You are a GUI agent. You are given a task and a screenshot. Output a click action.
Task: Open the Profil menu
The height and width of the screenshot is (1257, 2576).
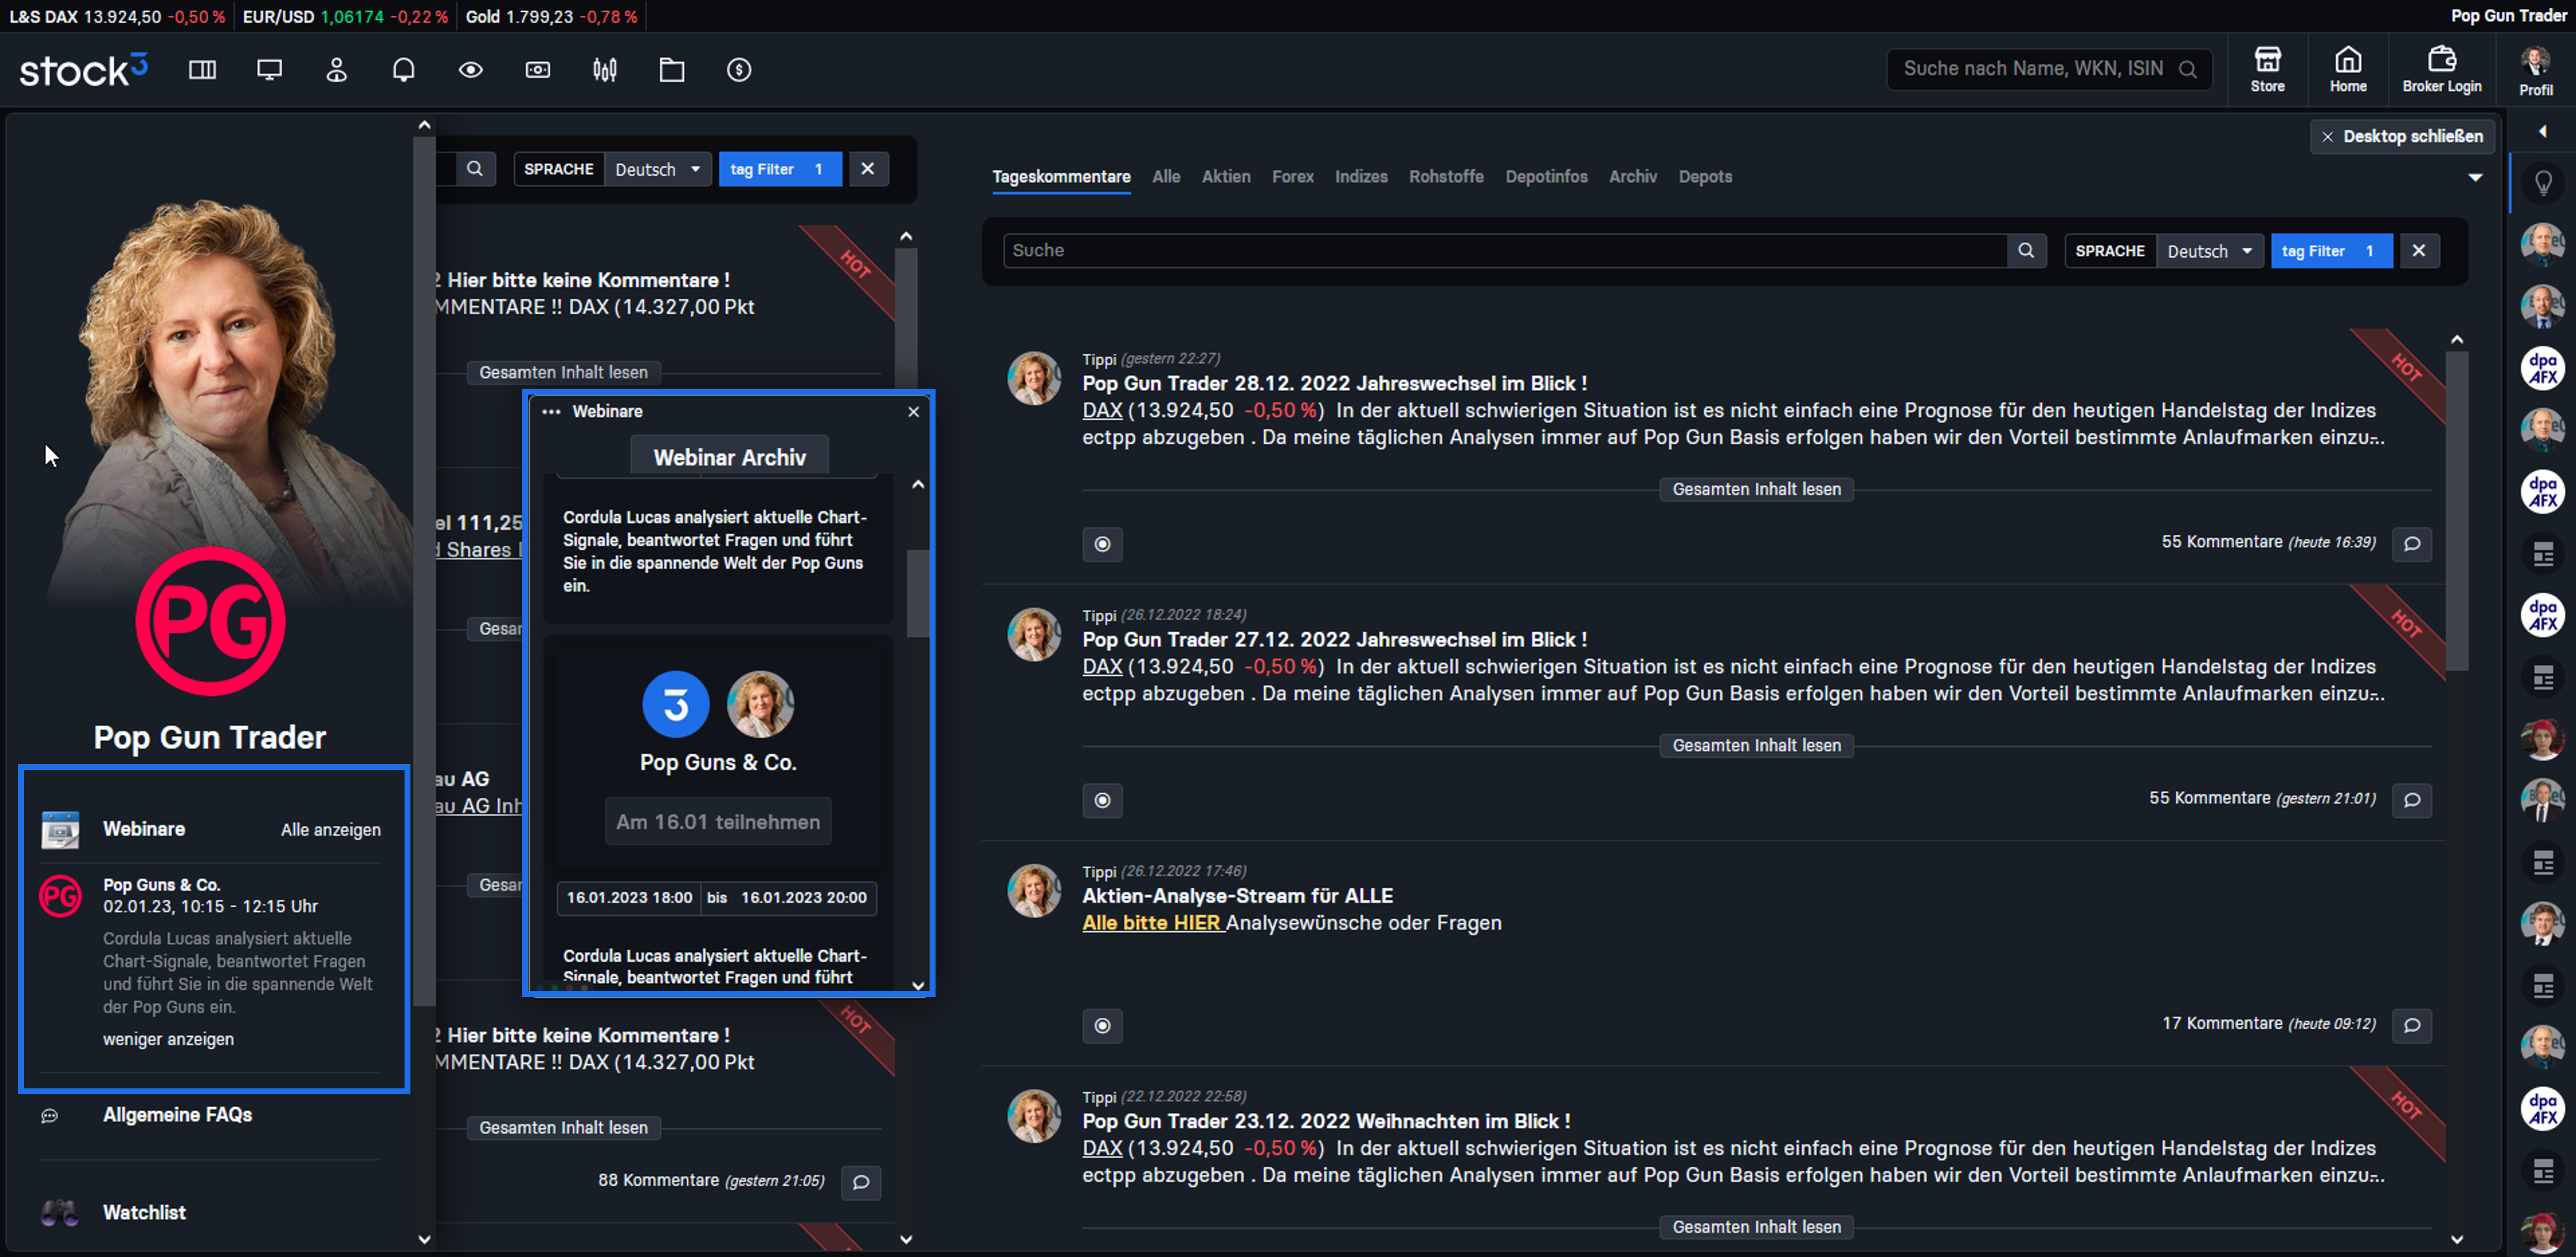pyautogui.click(x=2535, y=72)
